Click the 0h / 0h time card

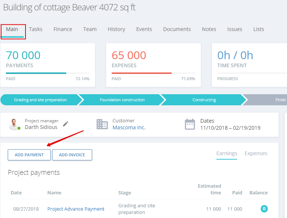[249, 65]
